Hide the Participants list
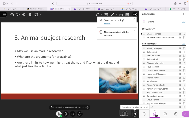The height and width of the screenshot is (118, 189). [x=184, y=44]
